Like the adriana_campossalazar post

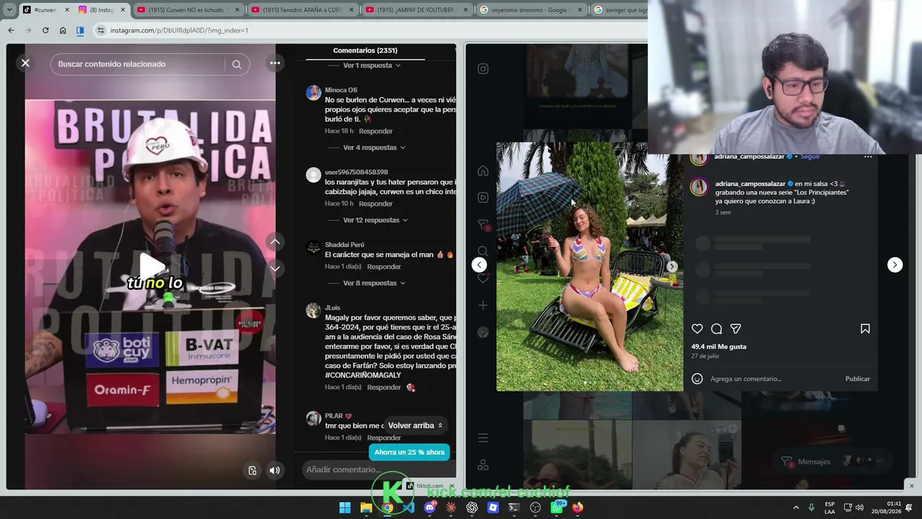697,329
